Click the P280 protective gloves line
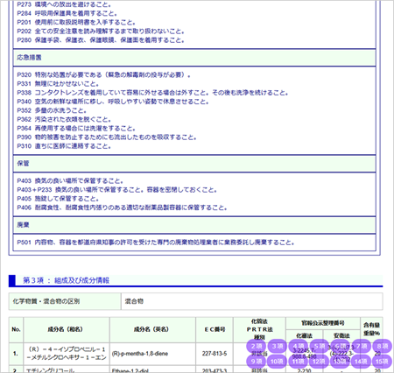Image resolution: width=394 pixels, height=373 pixels. [101, 40]
